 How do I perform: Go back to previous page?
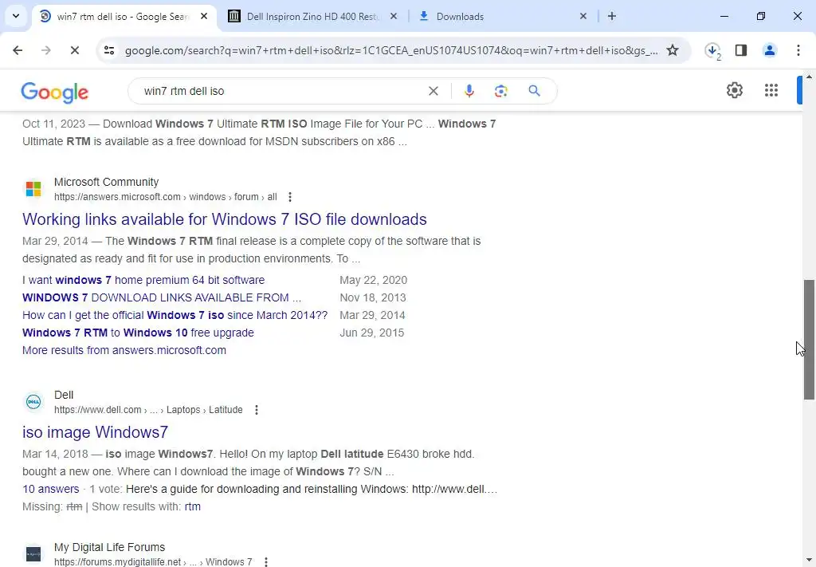(18, 50)
